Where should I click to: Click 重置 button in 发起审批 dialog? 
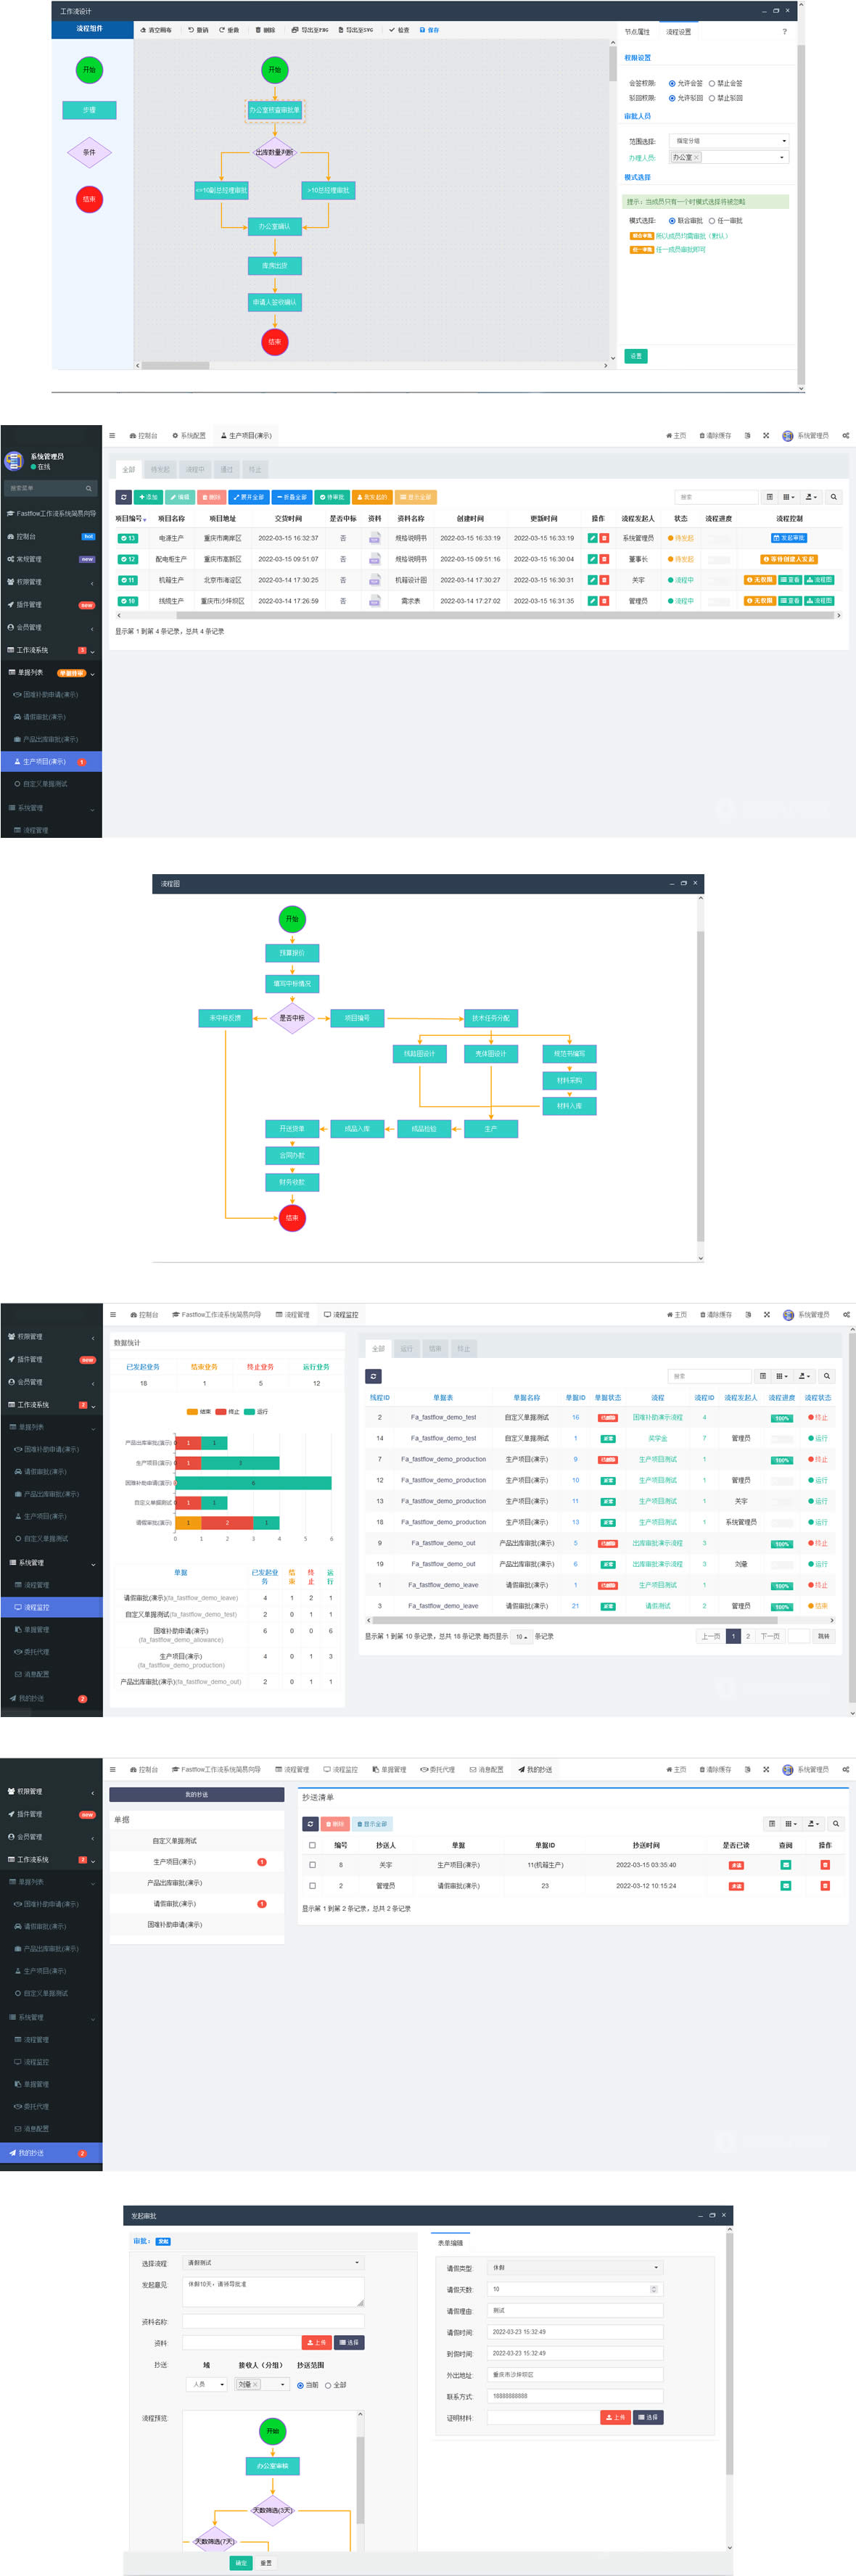click(266, 2563)
